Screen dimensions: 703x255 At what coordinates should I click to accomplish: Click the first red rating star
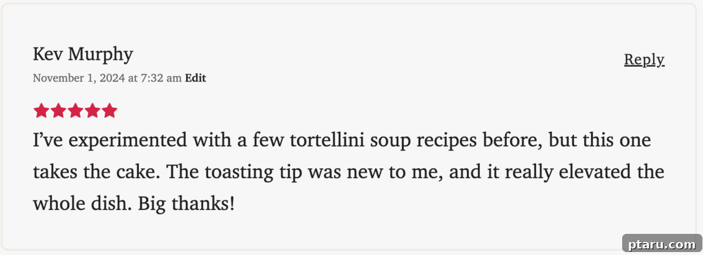pos(41,111)
